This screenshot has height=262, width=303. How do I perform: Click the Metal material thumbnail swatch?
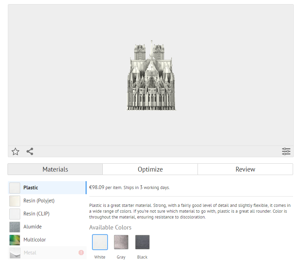tap(15, 253)
